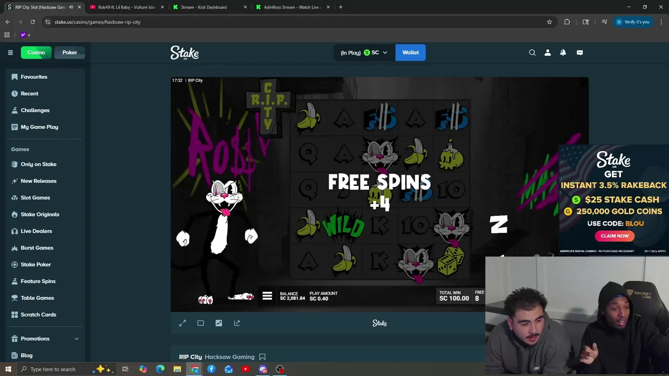The width and height of the screenshot is (669, 376).
Task: Bookmark page with the star icon
Action: [x=549, y=22]
